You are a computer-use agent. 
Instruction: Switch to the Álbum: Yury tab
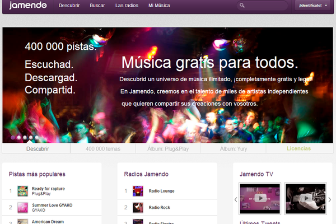(x=234, y=148)
